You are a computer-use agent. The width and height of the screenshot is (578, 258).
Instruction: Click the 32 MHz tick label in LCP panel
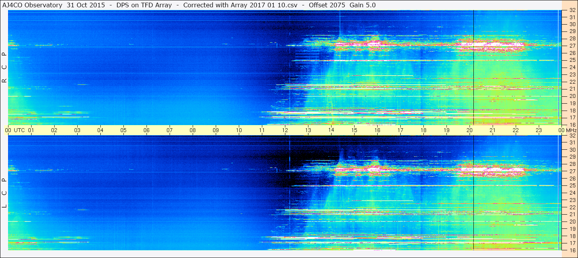pos(572,136)
